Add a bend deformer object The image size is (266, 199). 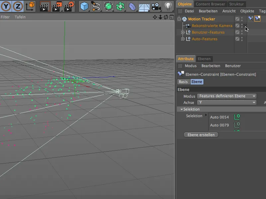pyautogui.click(x=132, y=6)
